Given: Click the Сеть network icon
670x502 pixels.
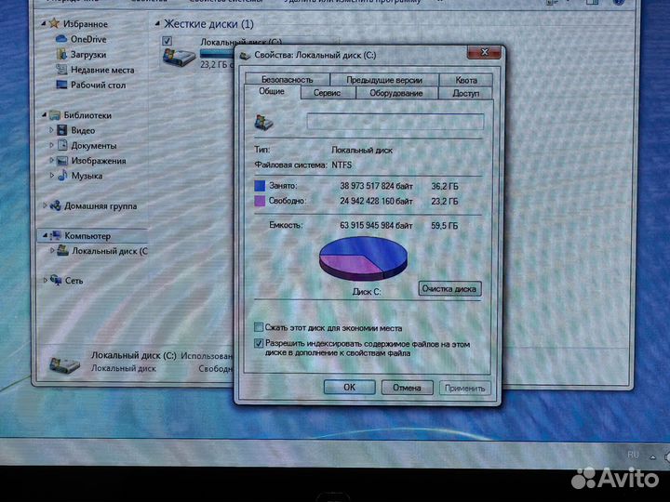Looking at the screenshot, I should (56, 280).
